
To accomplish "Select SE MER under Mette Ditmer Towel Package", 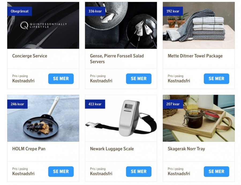I will [x=216, y=79].
